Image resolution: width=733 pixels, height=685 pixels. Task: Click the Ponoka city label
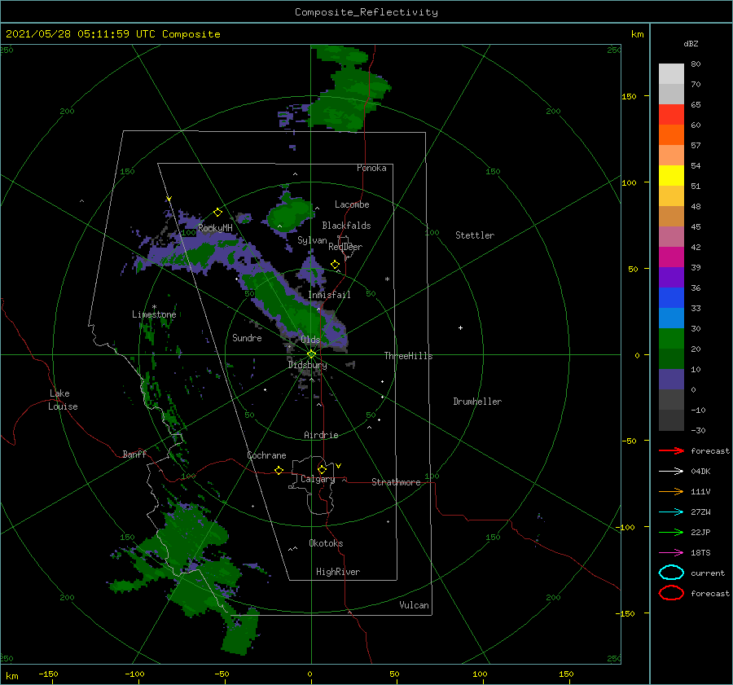click(x=371, y=168)
